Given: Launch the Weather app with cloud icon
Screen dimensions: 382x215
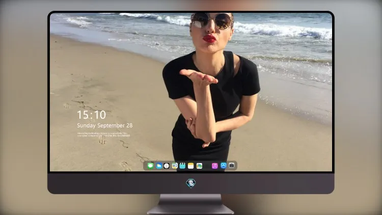Looking at the screenshot, I should coord(158,166).
